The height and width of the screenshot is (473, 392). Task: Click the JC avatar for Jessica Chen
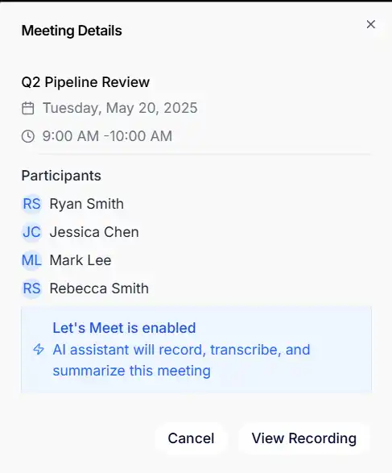point(31,232)
